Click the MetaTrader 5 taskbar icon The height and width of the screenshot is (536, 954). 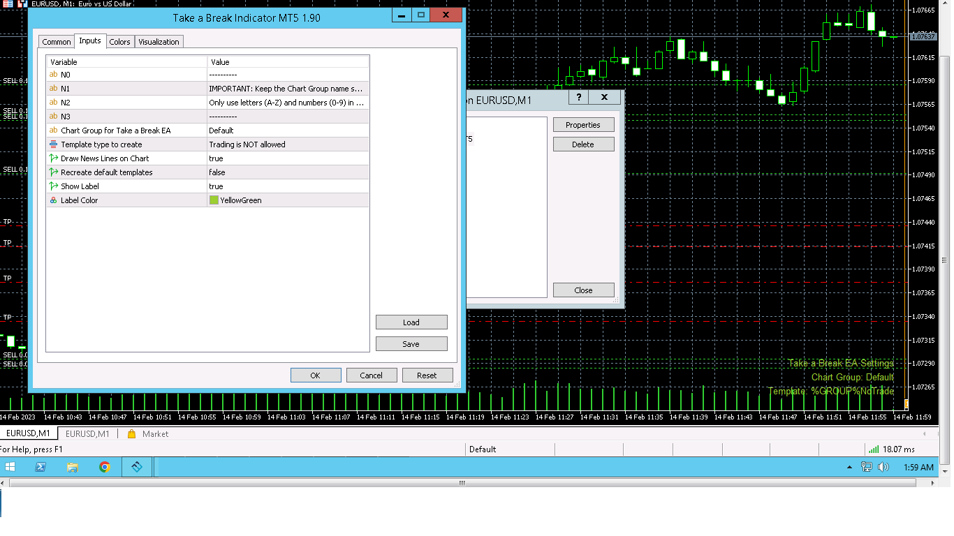point(136,467)
